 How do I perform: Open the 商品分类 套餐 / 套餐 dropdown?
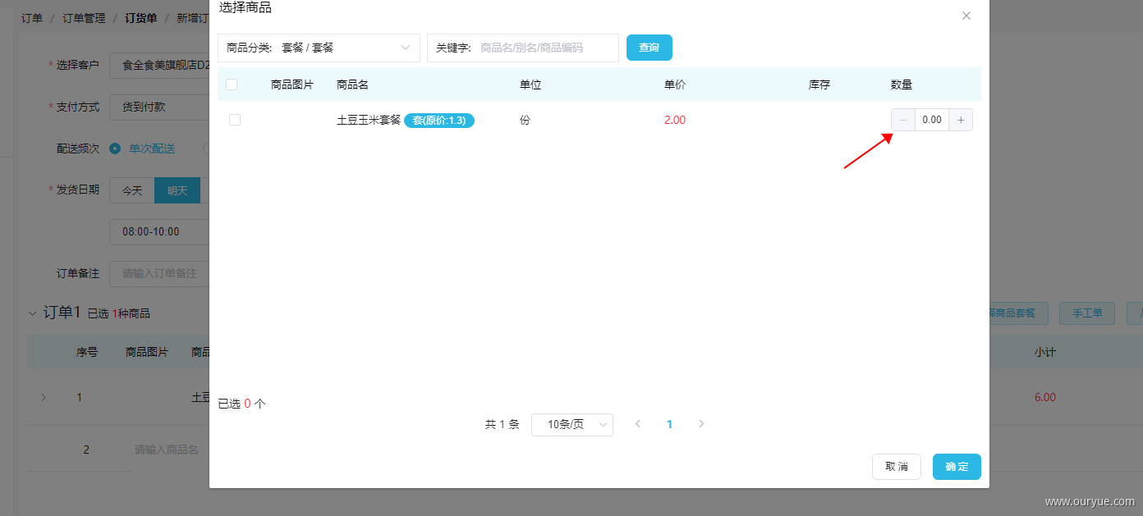pos(319,48)
